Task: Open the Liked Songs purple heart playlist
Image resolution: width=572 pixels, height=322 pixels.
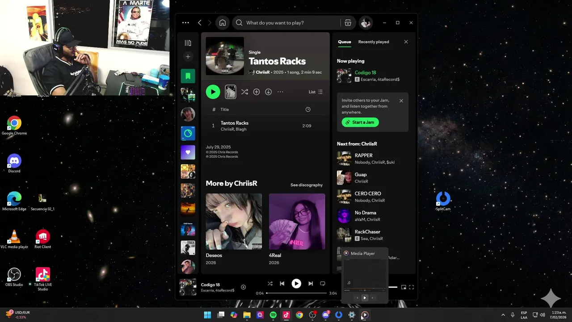Action: point(188,152)
